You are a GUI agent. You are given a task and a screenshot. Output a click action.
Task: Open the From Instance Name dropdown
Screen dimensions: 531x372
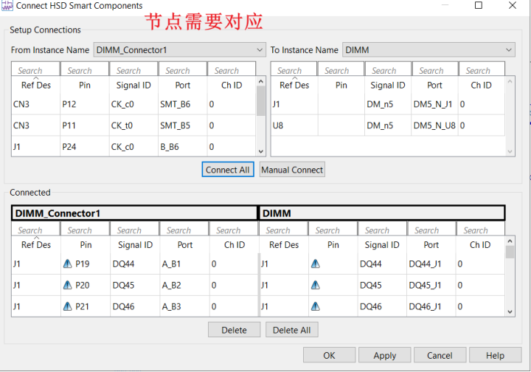[179, 49]
